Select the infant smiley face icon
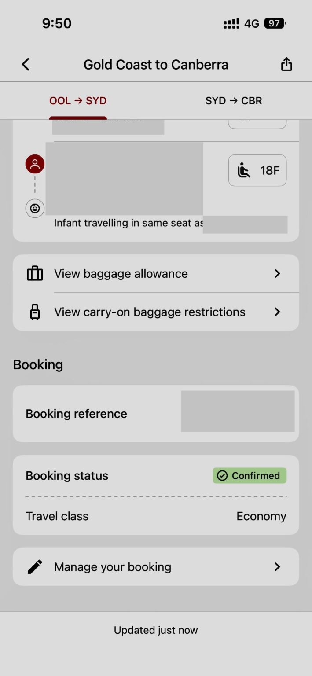This screenshot has height=676, width=312. point(34,208)
